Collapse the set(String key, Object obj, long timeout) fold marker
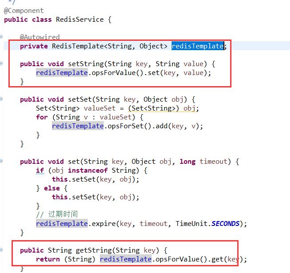Image resolution: width=290 pixels, height=273 pixels. [1, 161]
